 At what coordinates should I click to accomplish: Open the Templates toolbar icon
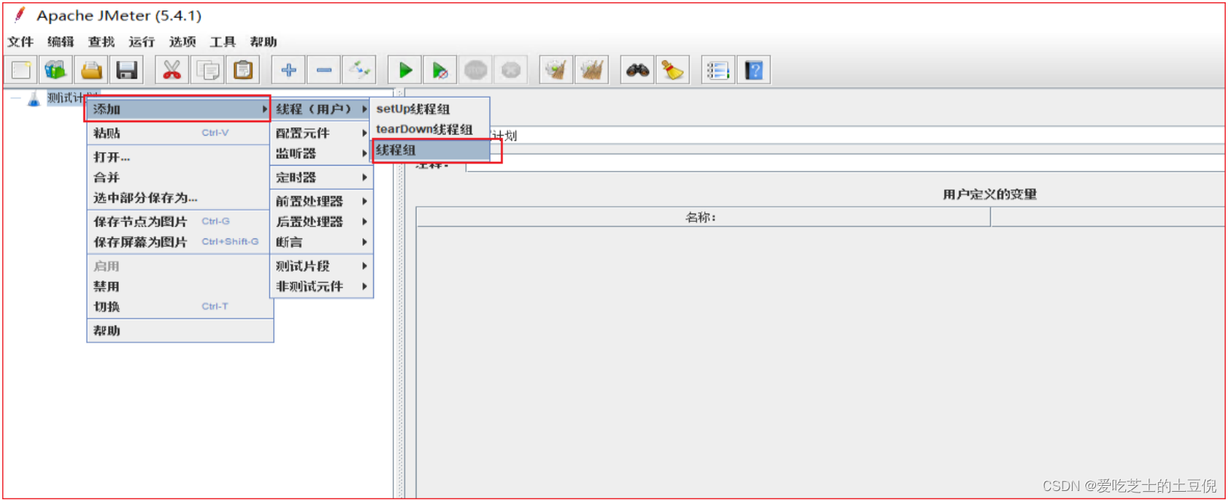tap(56, 70)
